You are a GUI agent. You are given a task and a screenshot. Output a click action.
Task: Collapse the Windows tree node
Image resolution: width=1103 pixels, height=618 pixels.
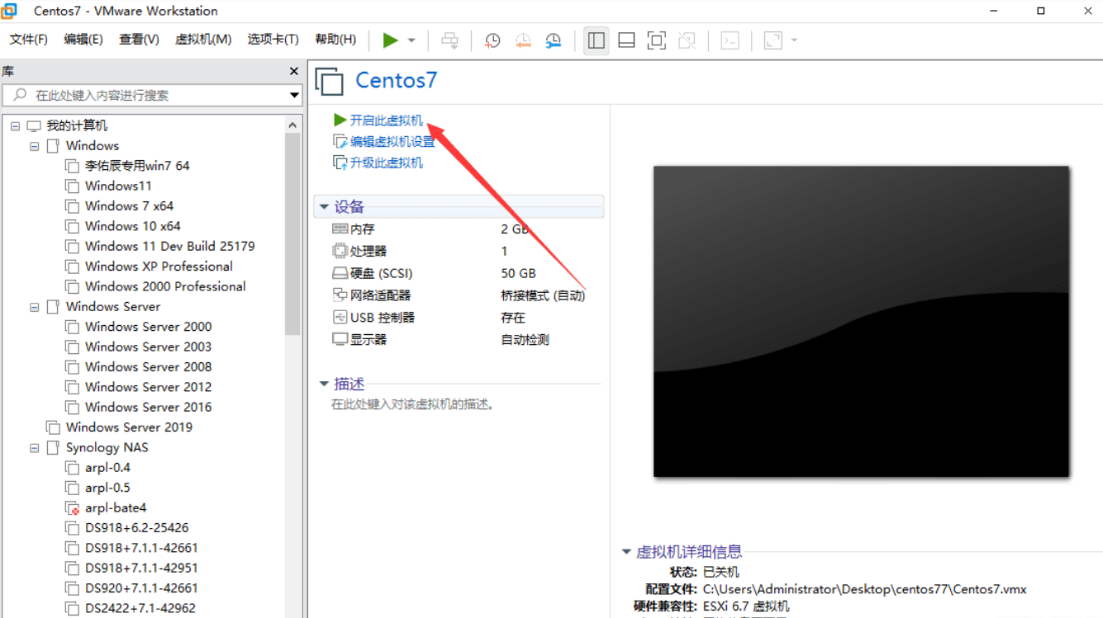[x=34, y=145]
